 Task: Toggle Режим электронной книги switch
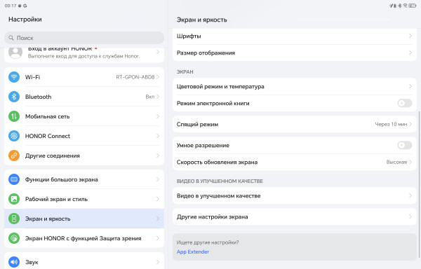[405, 103]
